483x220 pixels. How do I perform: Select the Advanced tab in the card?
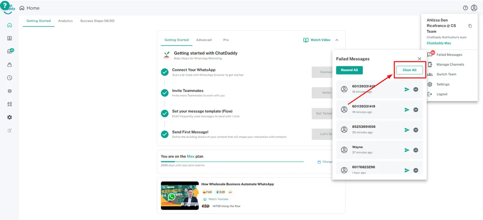click(204, 40)
